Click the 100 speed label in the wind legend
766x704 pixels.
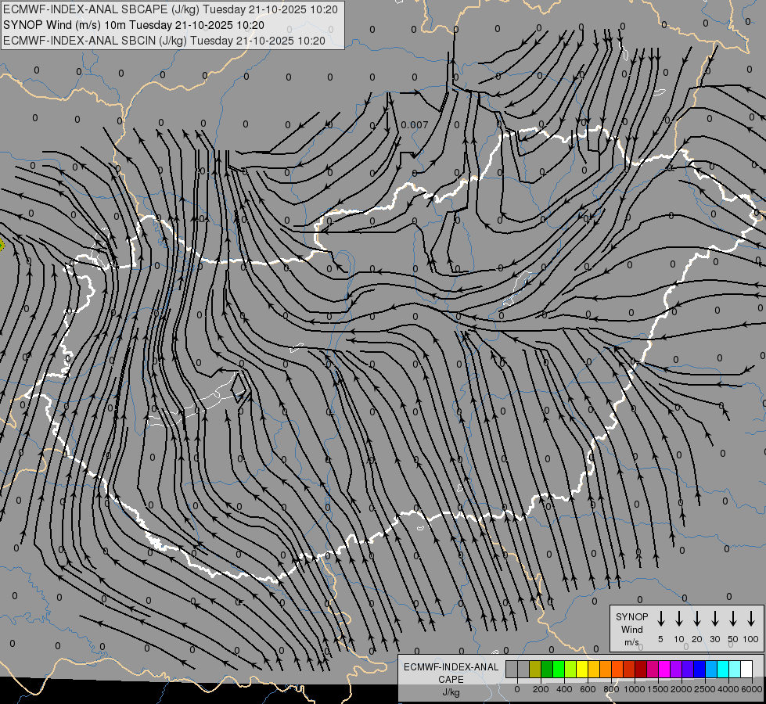pos(751,639)
